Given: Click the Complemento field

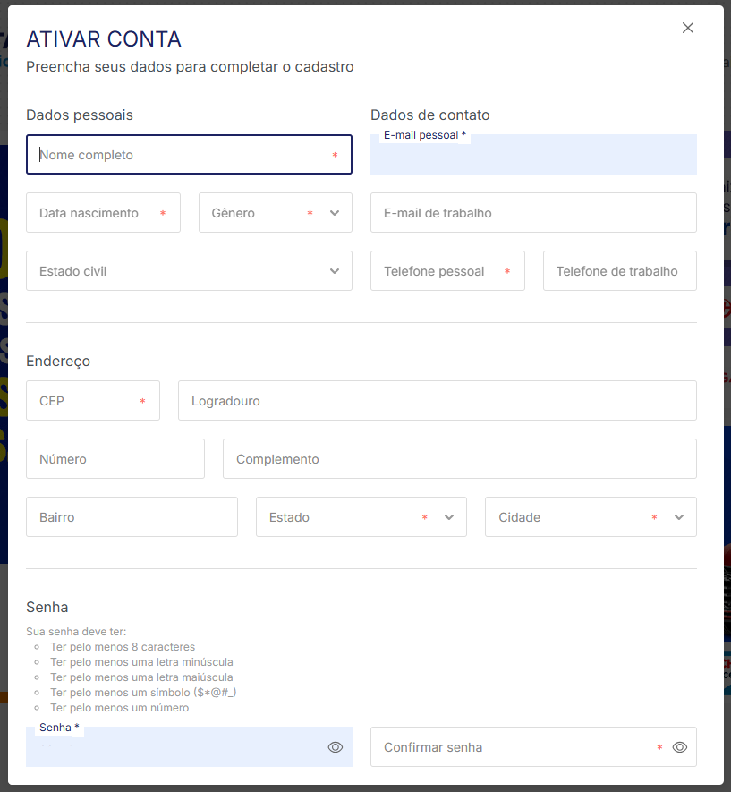Looking at the screenshot, I should (459, 459).
